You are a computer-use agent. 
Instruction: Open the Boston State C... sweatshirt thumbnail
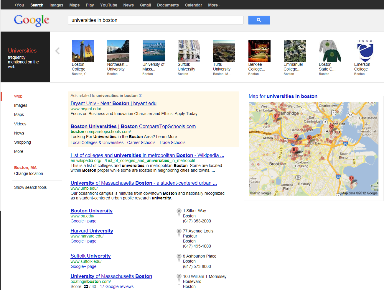(x=330, y=51)
